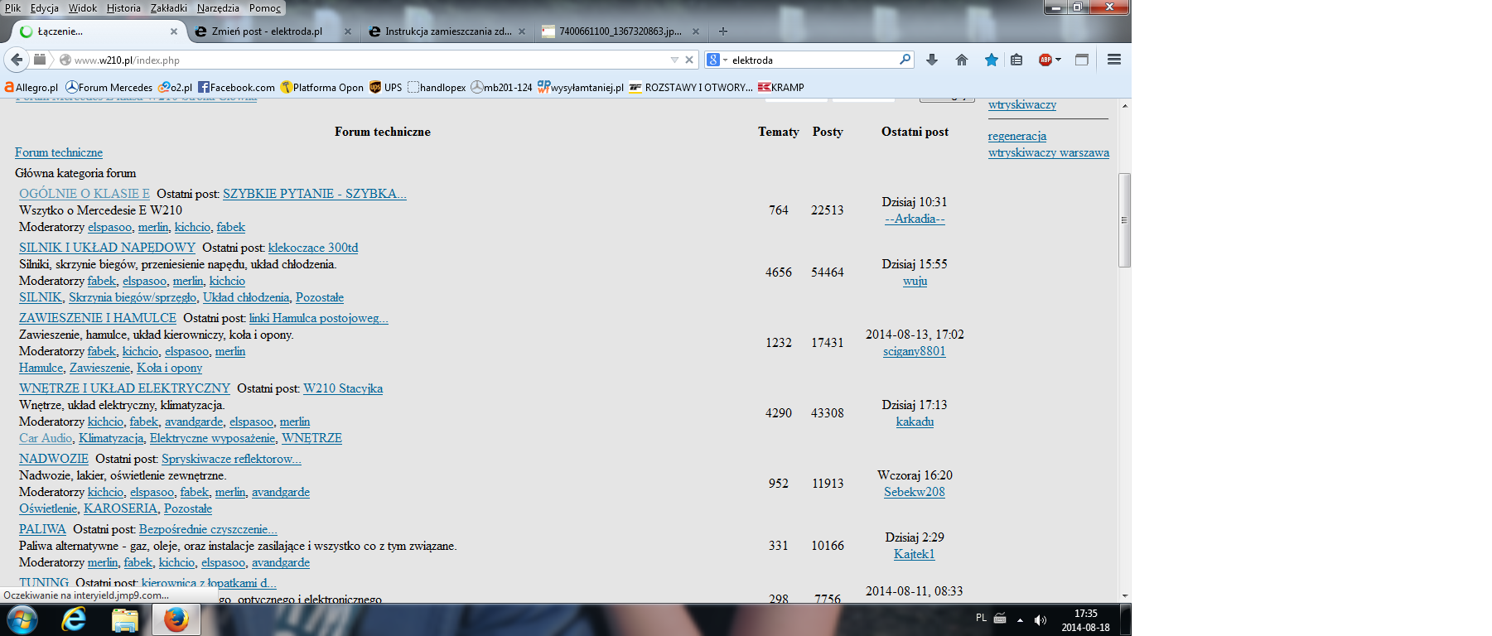Image resolution: width=1492 pixels, height=636 pixels.
Task: Open the downloads arrow icon
Action: click(932, 60)
